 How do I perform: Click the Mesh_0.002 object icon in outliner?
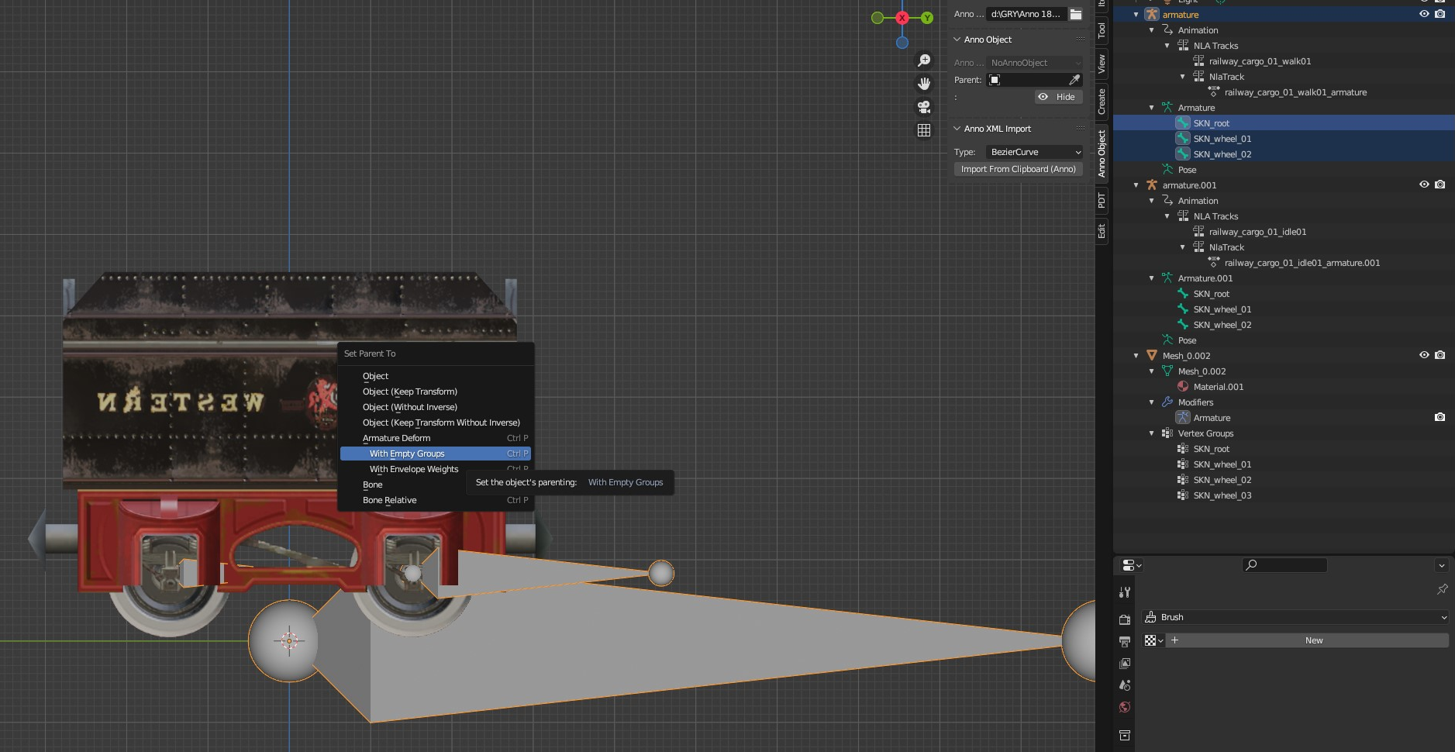[x=1152, y=356]
